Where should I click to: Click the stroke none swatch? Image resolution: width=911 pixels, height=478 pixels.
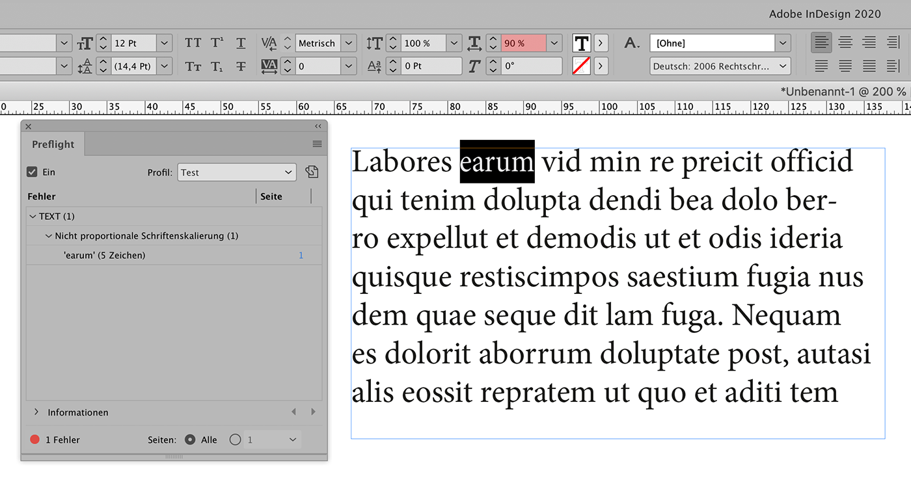(582, 66)
